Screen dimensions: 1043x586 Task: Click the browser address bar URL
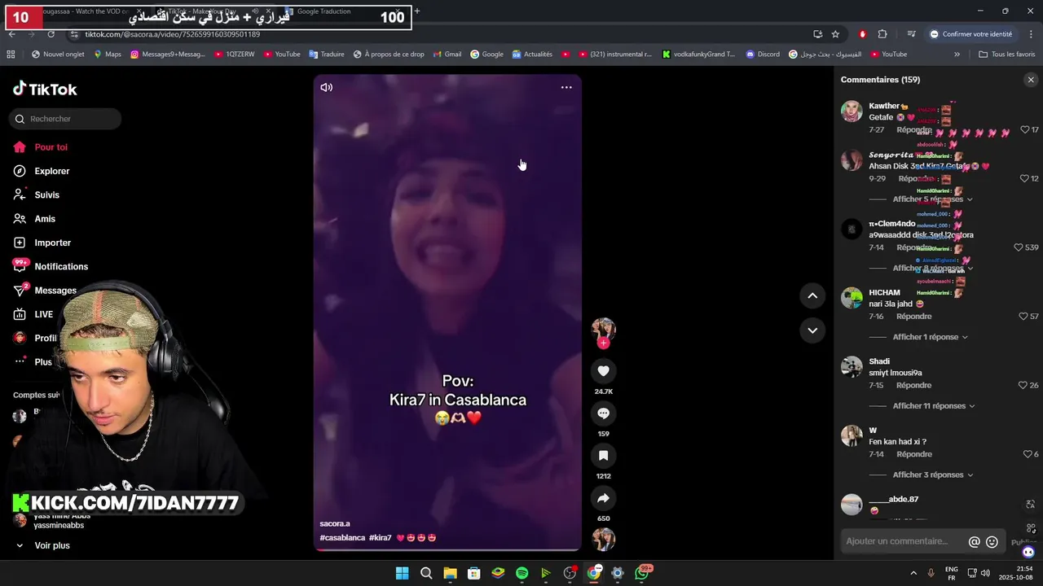(173, 34)
